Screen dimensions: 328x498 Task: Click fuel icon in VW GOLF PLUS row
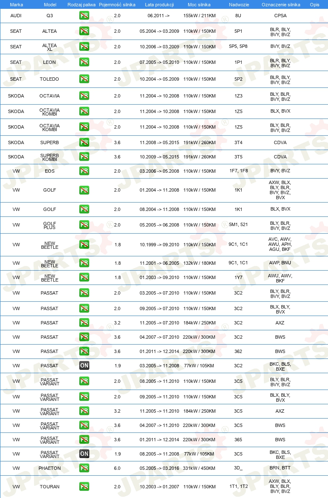(x=84, y=225)
